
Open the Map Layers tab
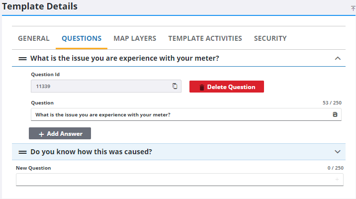[135, 38]
